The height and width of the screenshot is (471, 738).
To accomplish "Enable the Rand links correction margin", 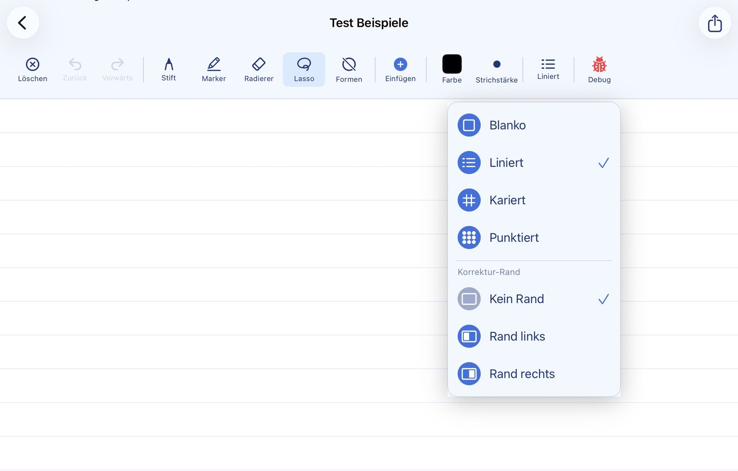I will (x=517, y=336).
